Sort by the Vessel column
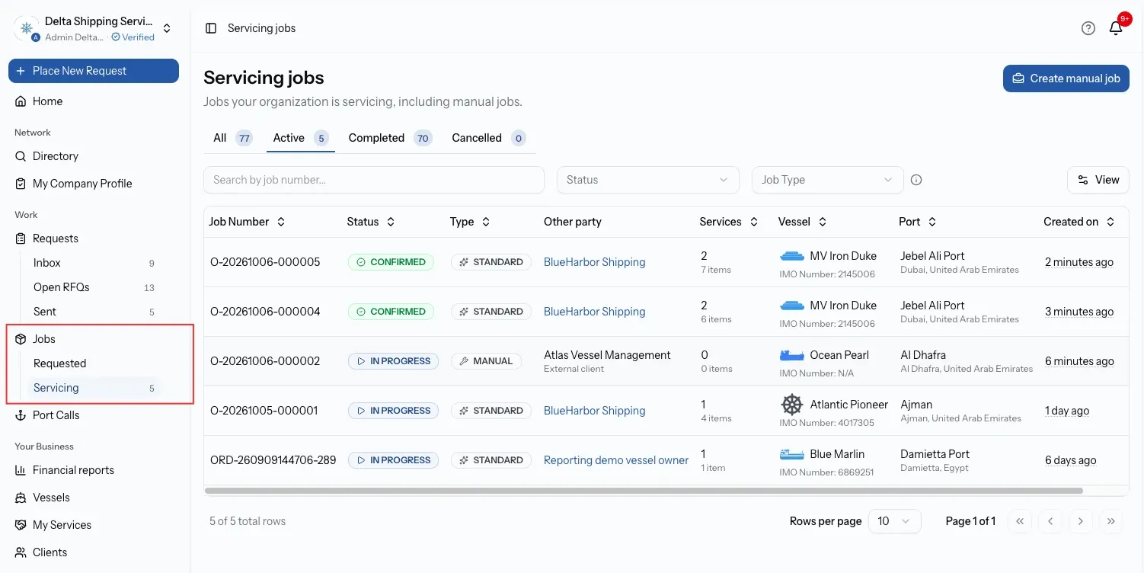The width and height of the screenshot is (1144, 573). pos(803,222)
